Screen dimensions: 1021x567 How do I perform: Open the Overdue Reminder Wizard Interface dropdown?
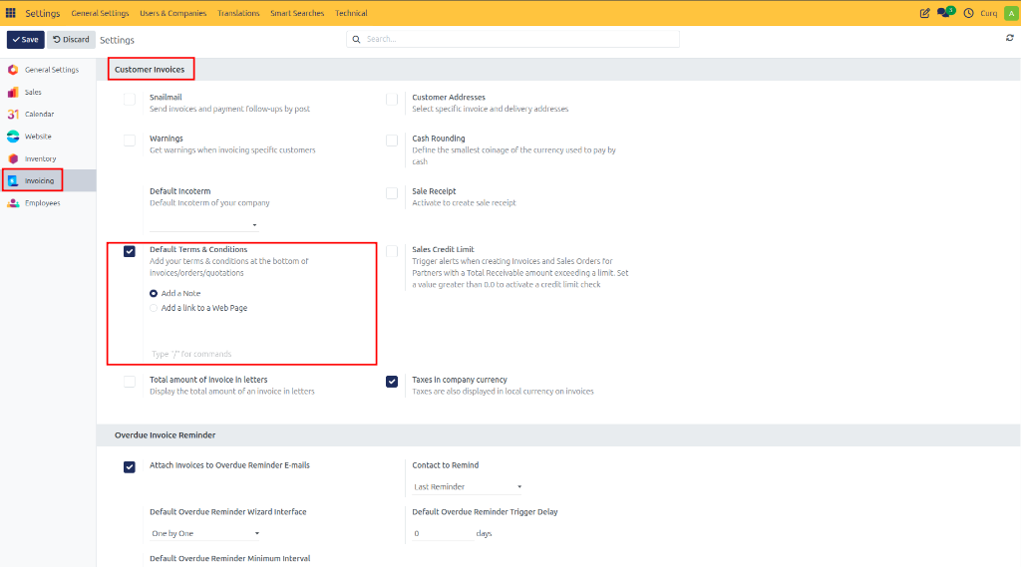point(205,533)
